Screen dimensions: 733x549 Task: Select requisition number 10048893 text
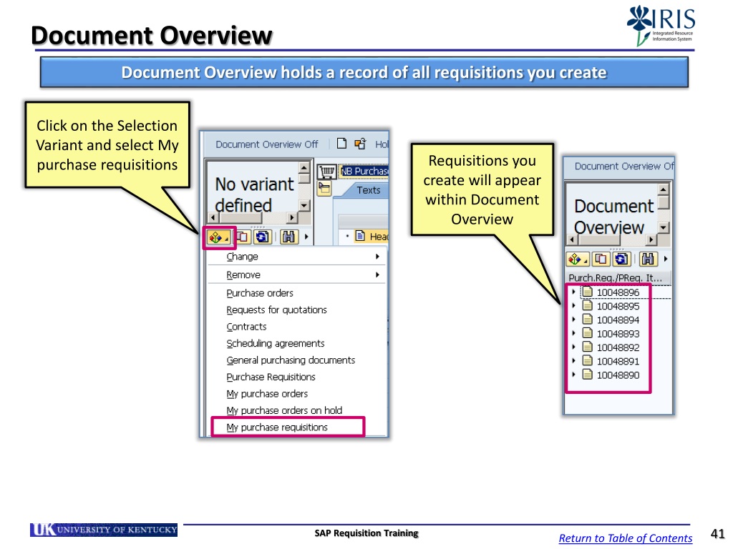click(618, 334)
